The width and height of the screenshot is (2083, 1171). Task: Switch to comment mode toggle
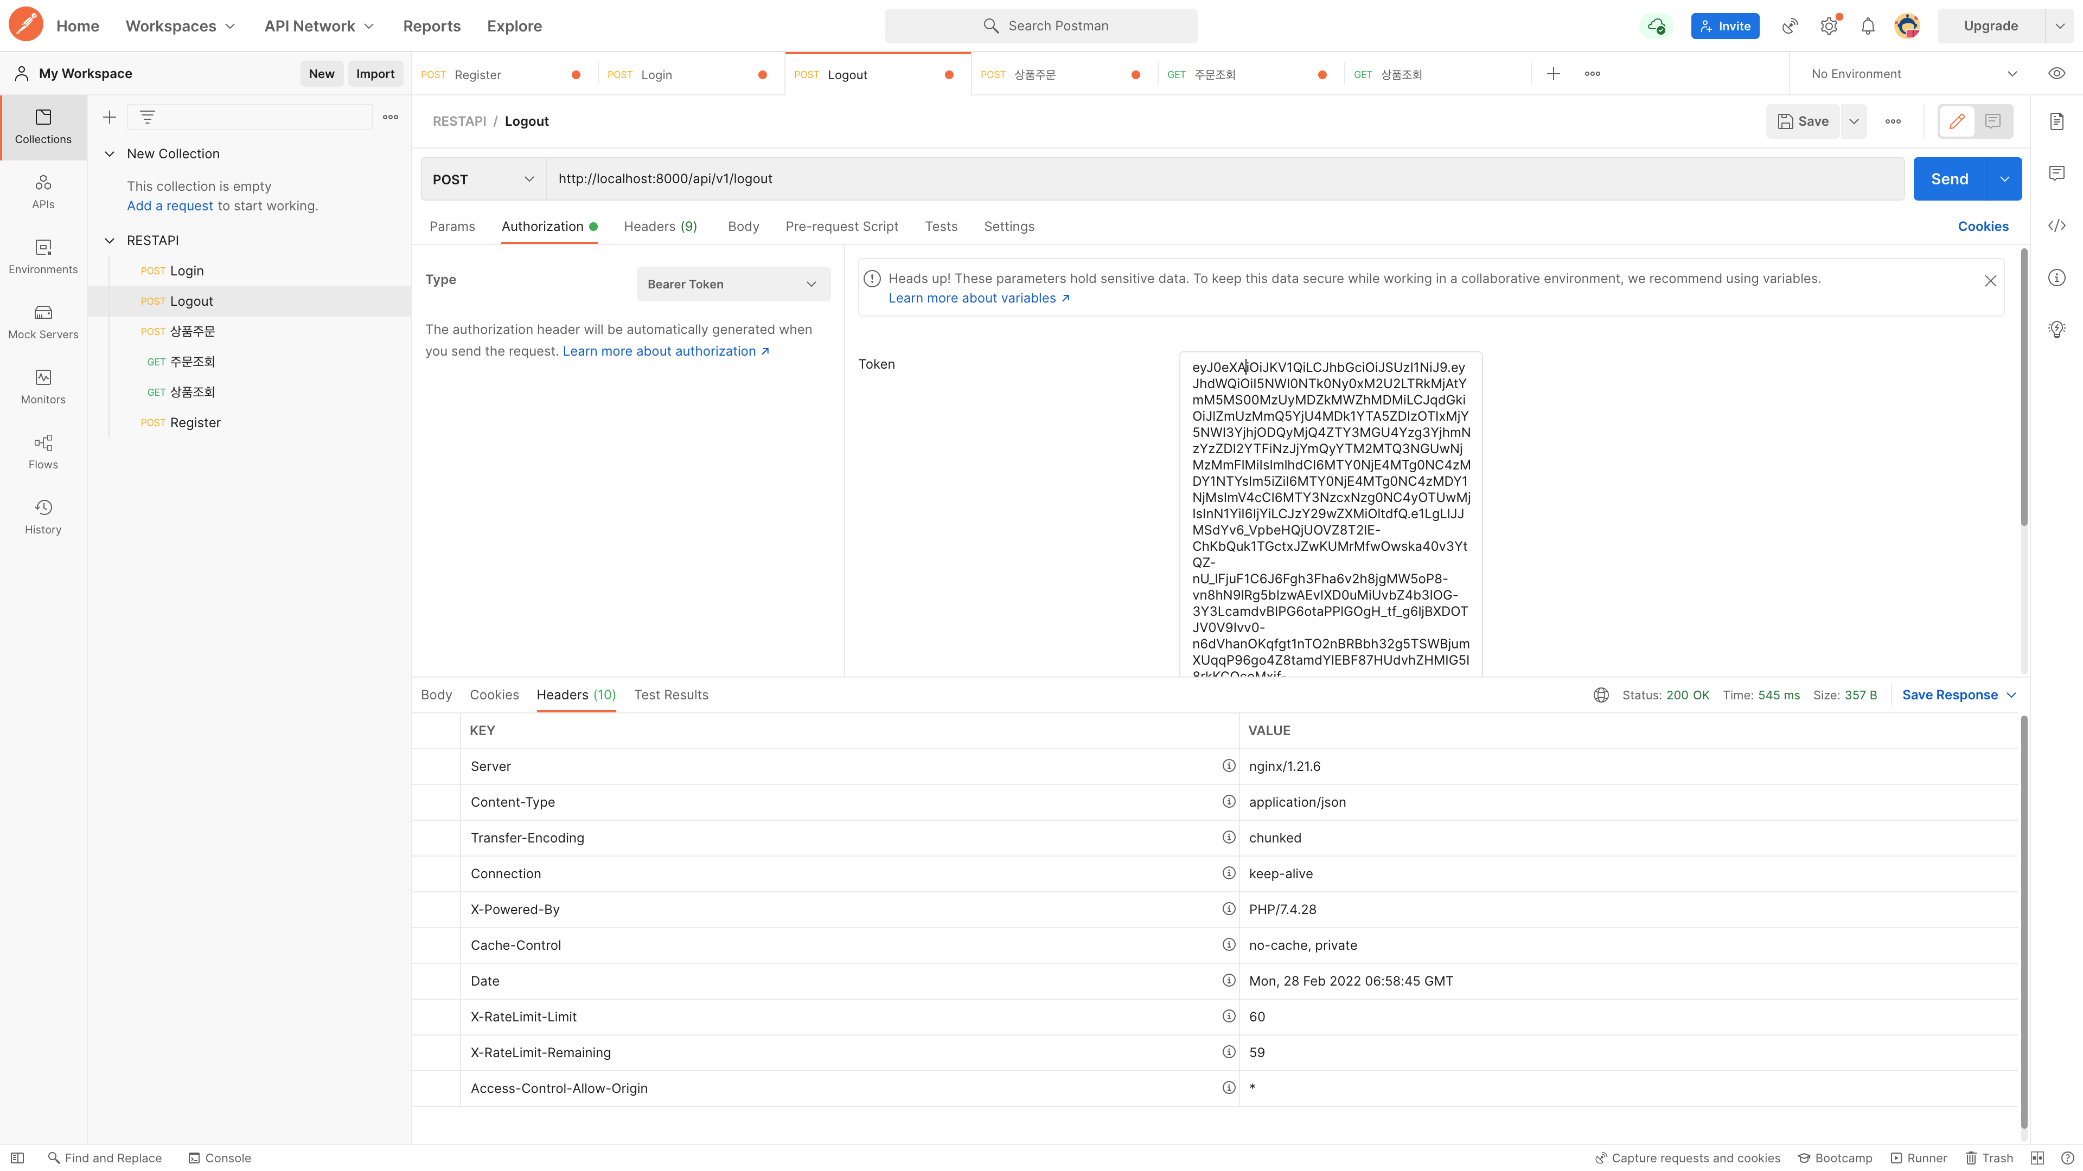[x=1992, y=121]
